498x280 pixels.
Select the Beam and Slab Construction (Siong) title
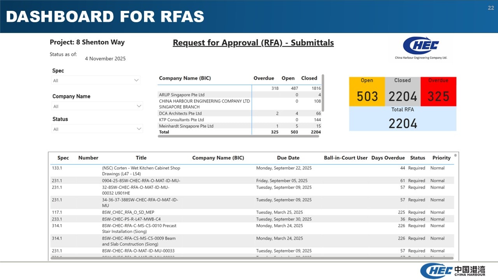point(139,241)
